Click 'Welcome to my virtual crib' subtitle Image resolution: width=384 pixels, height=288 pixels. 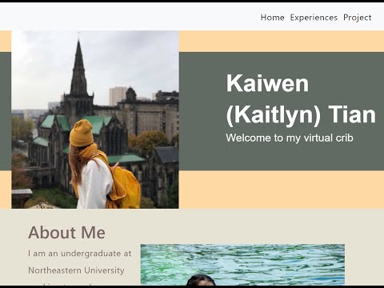(x=290, y=138)
